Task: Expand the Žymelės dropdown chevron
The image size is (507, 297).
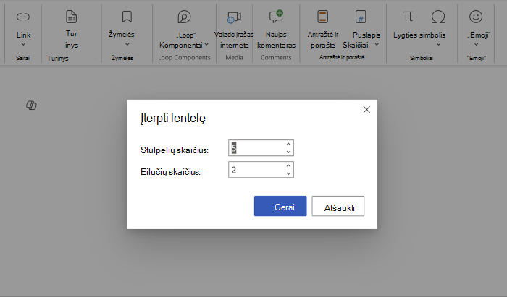Action: point(127,44)
